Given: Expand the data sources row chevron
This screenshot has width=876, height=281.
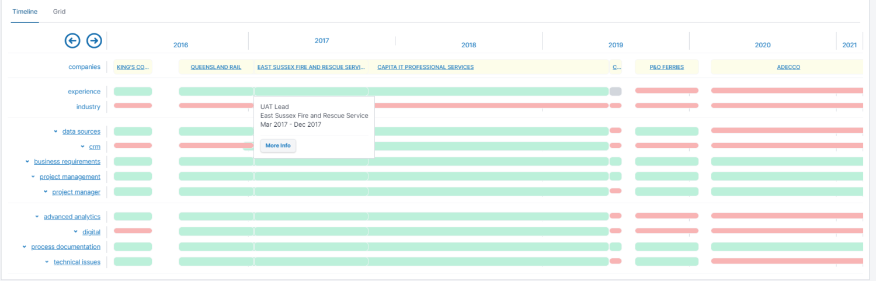Looking at the screenshot, I should tap(55, 131).
